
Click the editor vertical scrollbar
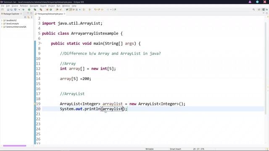[x=265, y=68]
